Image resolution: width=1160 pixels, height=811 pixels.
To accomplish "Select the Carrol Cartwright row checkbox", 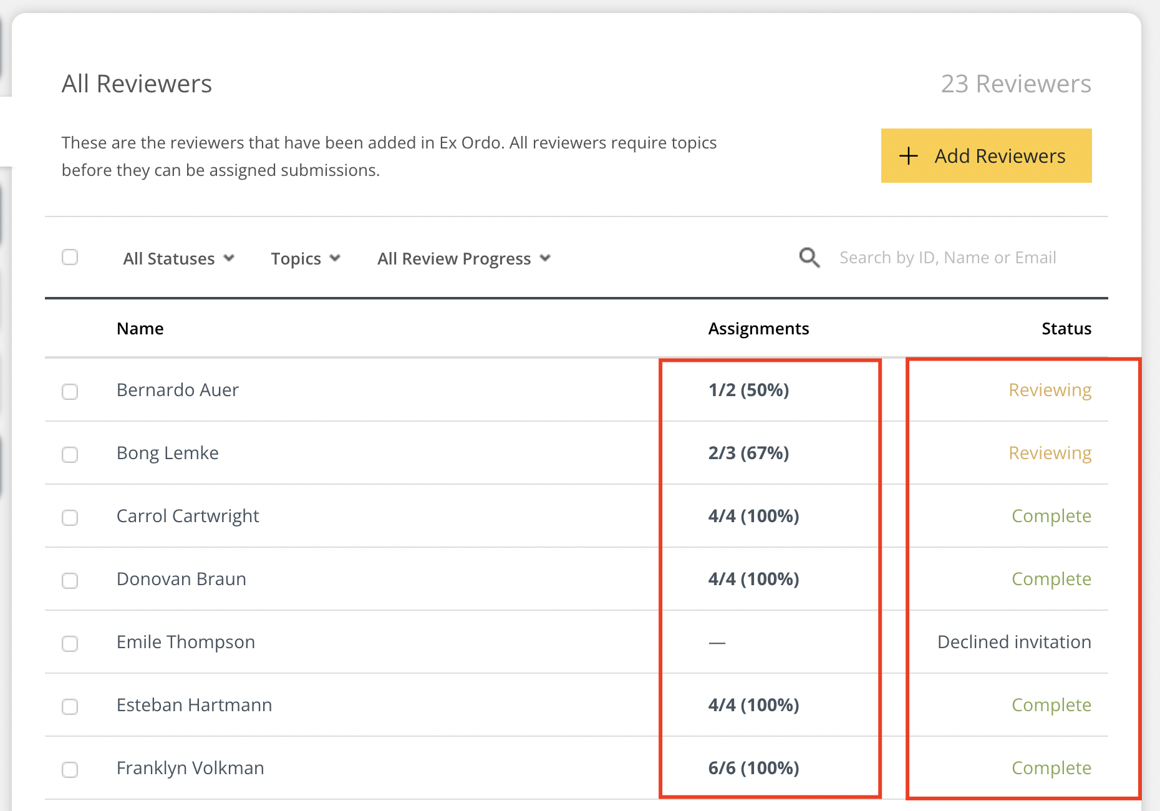I will coord(70,517).
